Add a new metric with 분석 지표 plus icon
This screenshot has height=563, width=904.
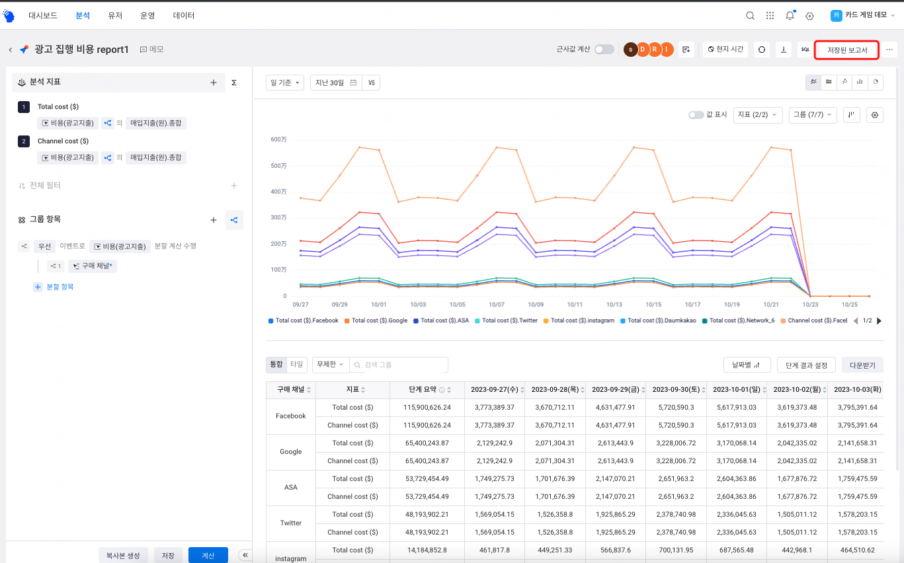pos(214,83)
